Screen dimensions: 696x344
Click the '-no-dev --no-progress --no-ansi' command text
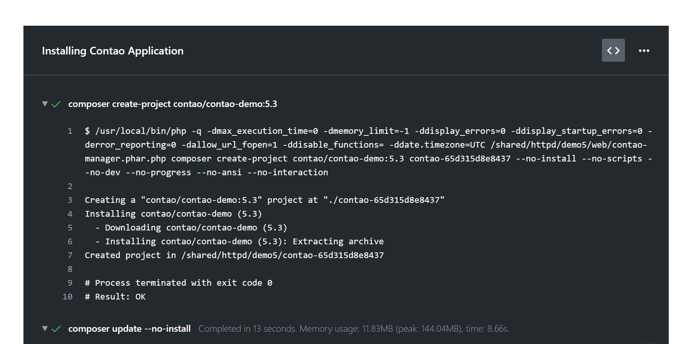pyautogui.click(x=206, y=172)
